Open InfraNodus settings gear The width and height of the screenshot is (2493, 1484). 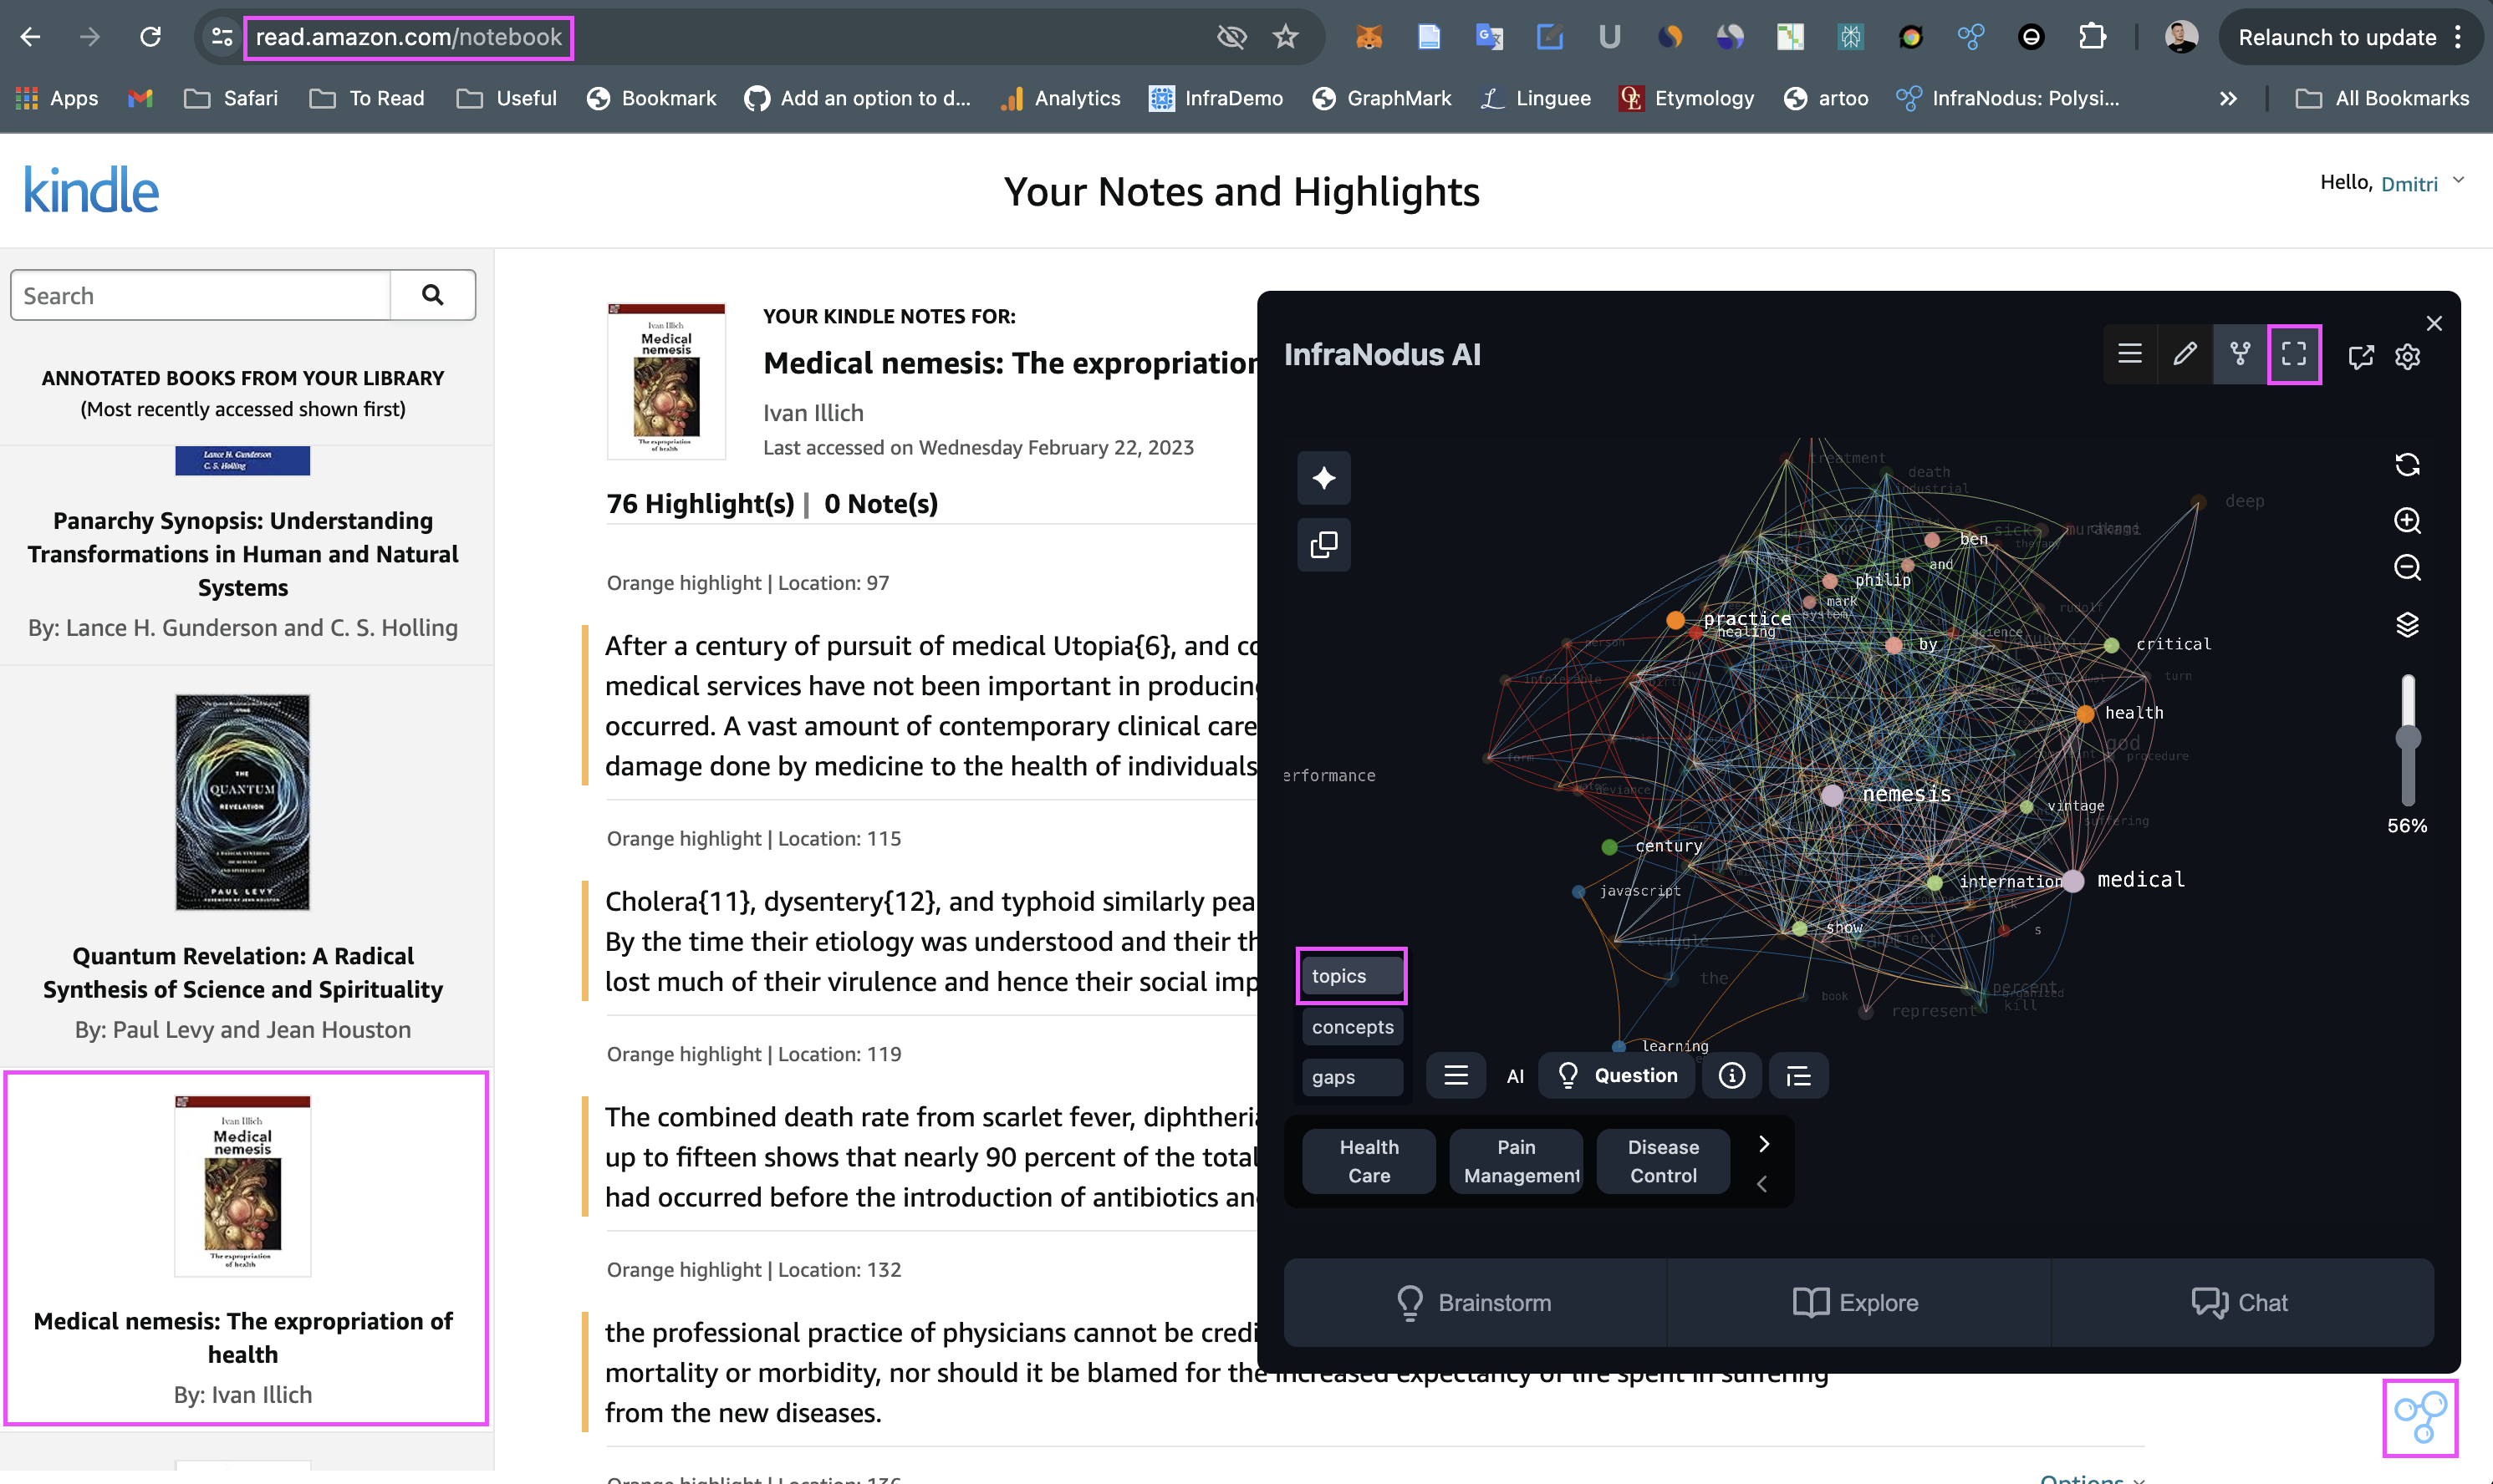[2408, 357]
